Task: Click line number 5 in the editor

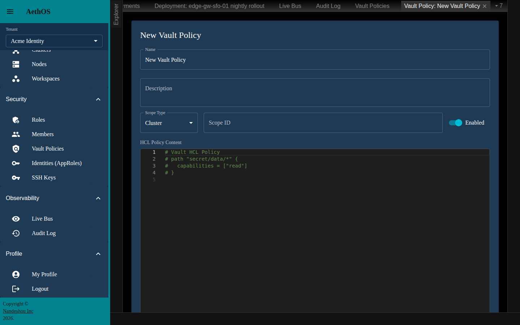Action: 154,179
